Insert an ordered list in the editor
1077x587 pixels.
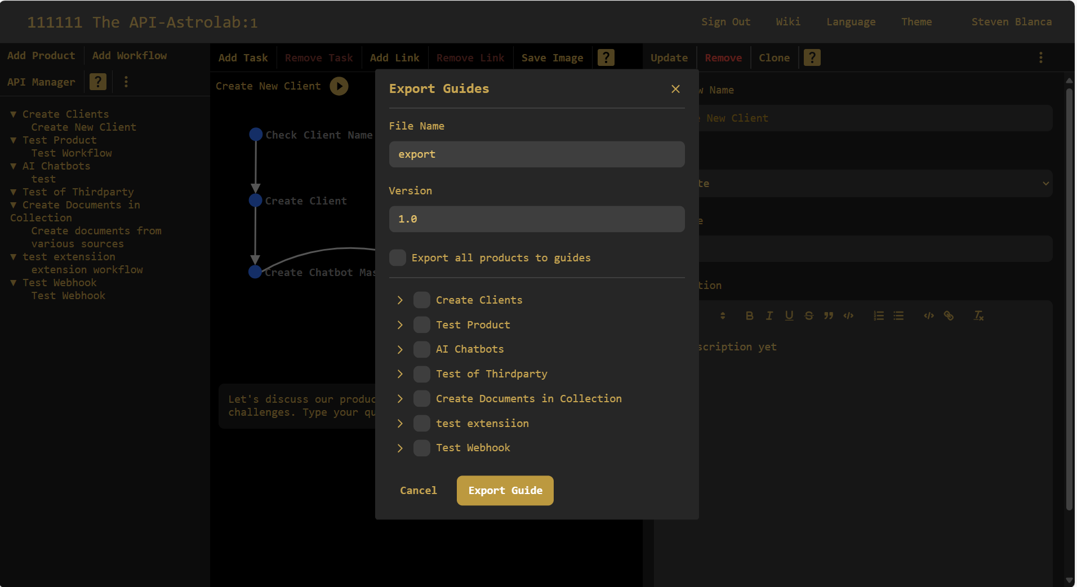point(879,315)
